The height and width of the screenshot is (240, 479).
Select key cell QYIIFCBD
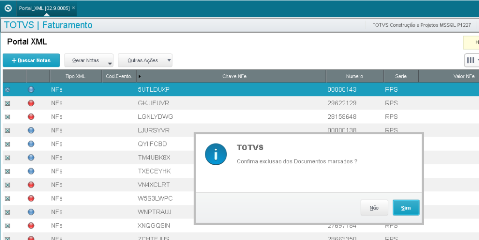tap(152, 144)
